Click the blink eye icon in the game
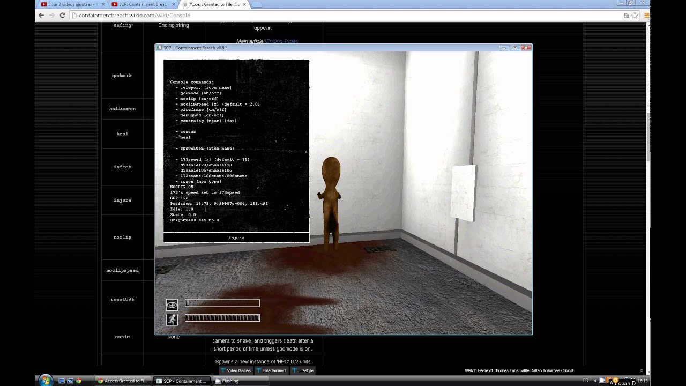The width and height of the screenshot is (686, 386). pyautogui.click(x=171, y=305)
